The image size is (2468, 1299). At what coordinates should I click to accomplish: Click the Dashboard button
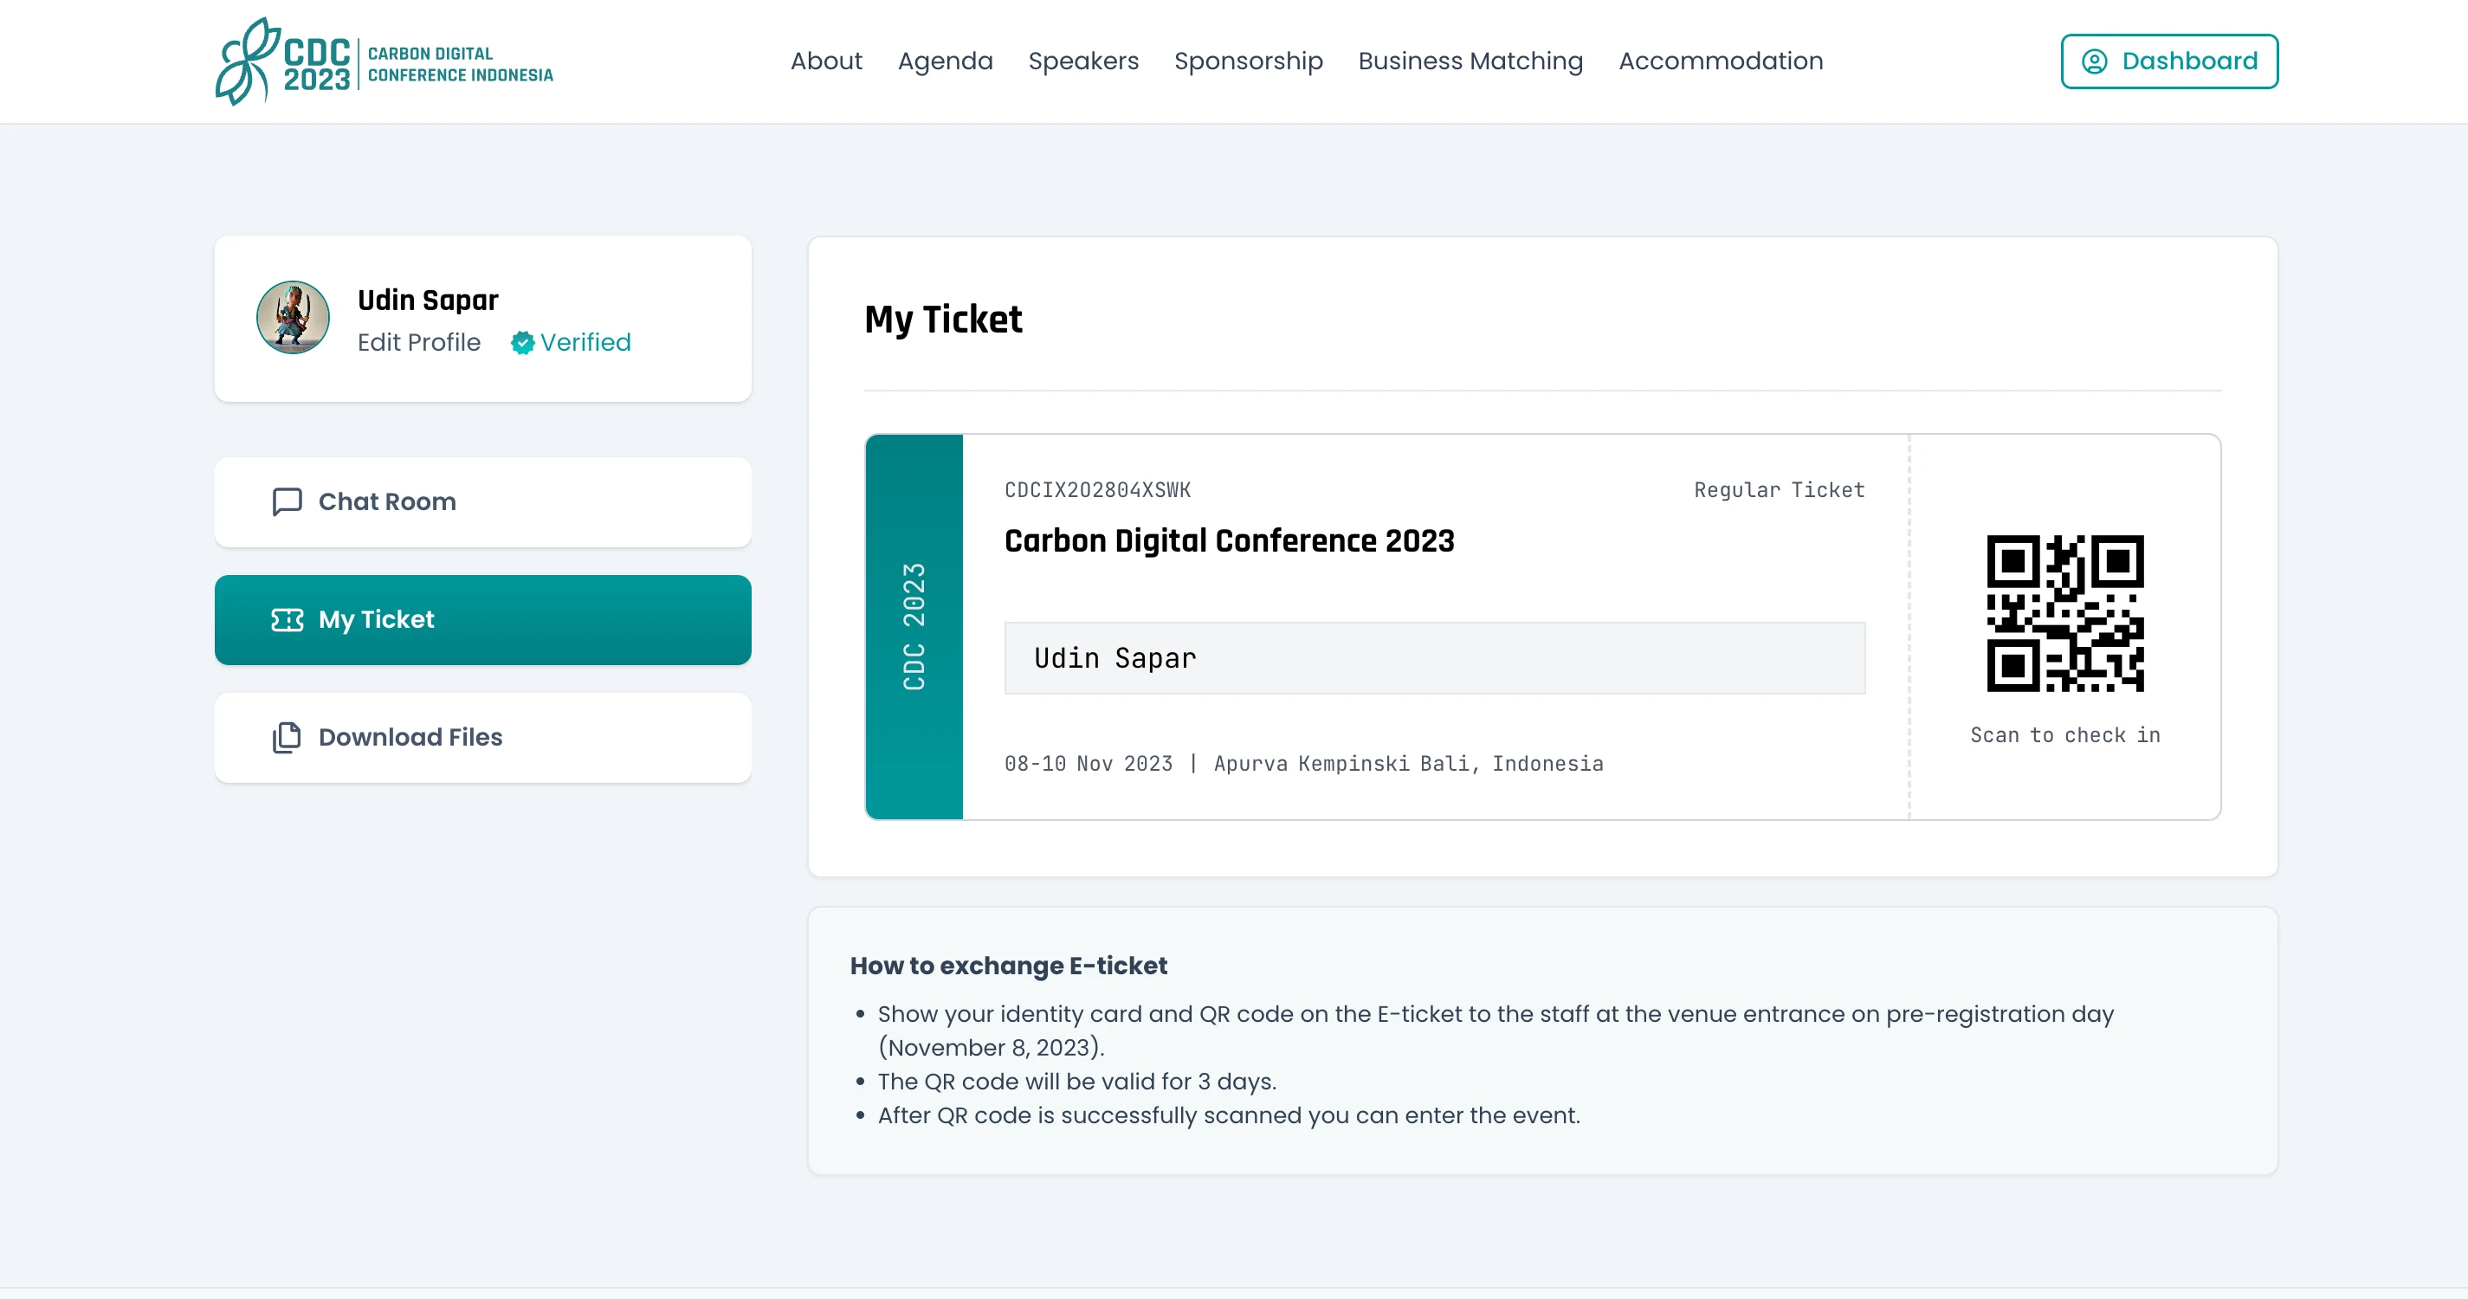click(2169, 61)
